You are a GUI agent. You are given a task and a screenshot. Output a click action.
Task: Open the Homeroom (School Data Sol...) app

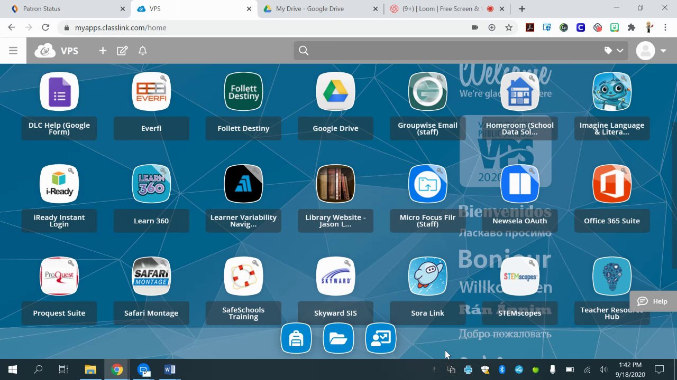(519, 91)
